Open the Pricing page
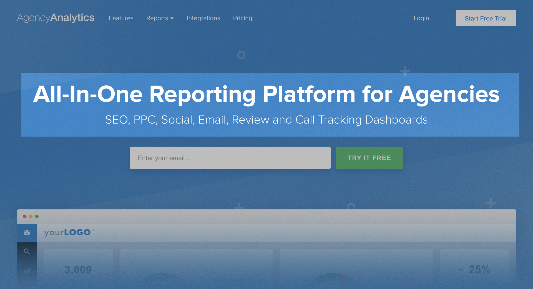 pos(243,18)
